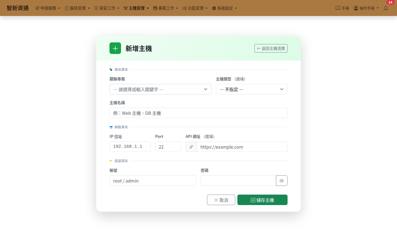Screen dimensions: 397x248
Task: Open the 審核管理 menu
Action: point(77,8)
